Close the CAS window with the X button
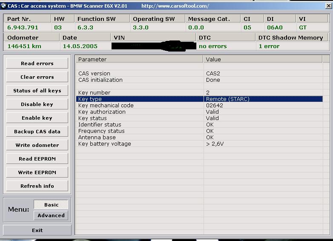This screenshot has width=333, height=241. click(x=329, y=6)
